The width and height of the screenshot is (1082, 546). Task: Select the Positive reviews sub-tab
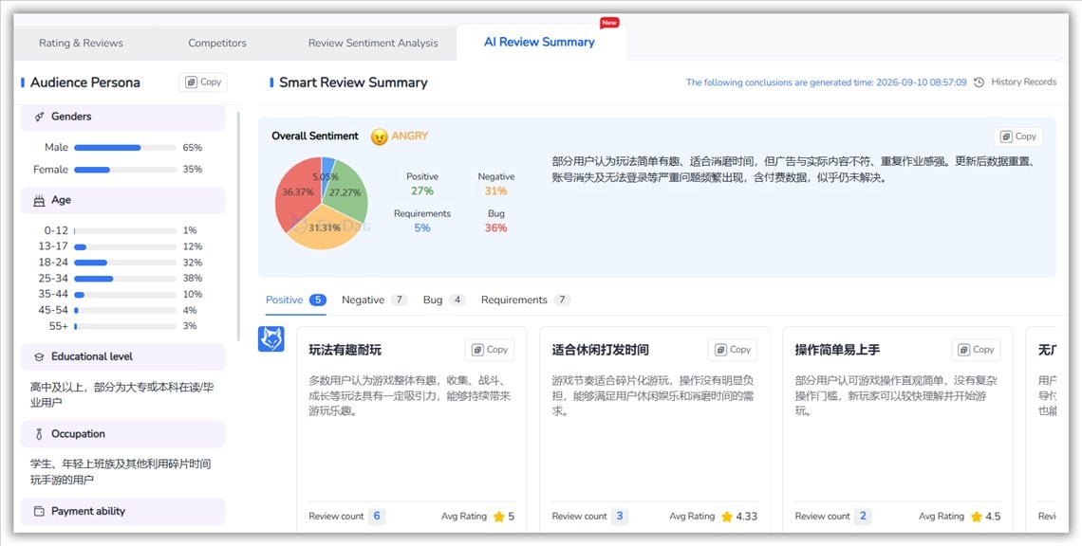pos(295,300)
